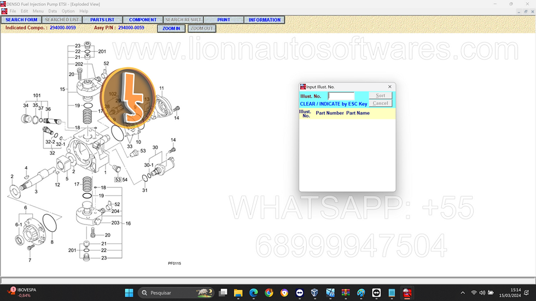Viewport: 536px width, 301px height.
Task: Click part label 101 in the diagram
Action: click(37, 96)
